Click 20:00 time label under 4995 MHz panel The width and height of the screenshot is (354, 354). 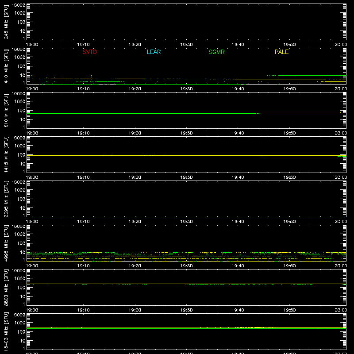[x=341, y=266]
